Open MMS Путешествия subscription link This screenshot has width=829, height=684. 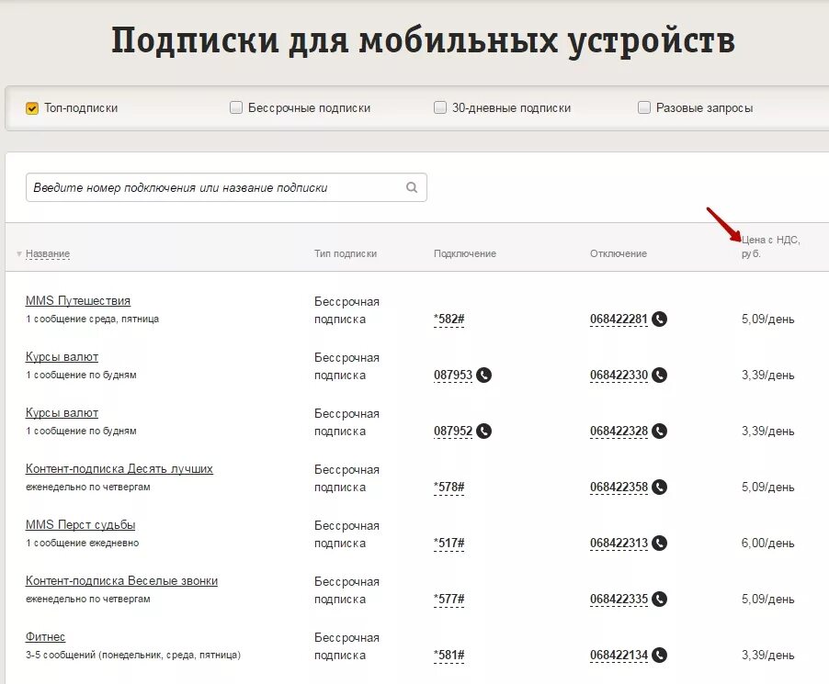(78, 300)
